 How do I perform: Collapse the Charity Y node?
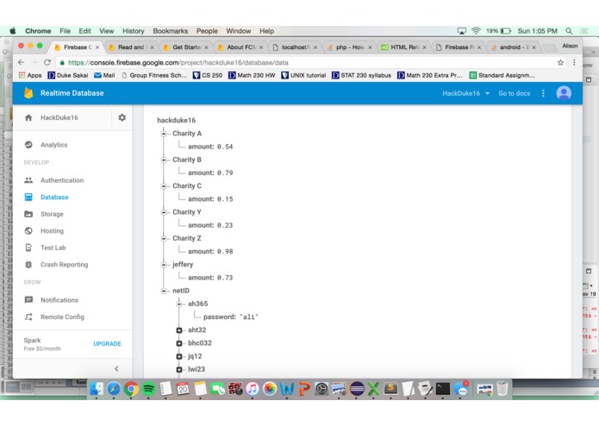pyautogui.click(x=164, y=212)
